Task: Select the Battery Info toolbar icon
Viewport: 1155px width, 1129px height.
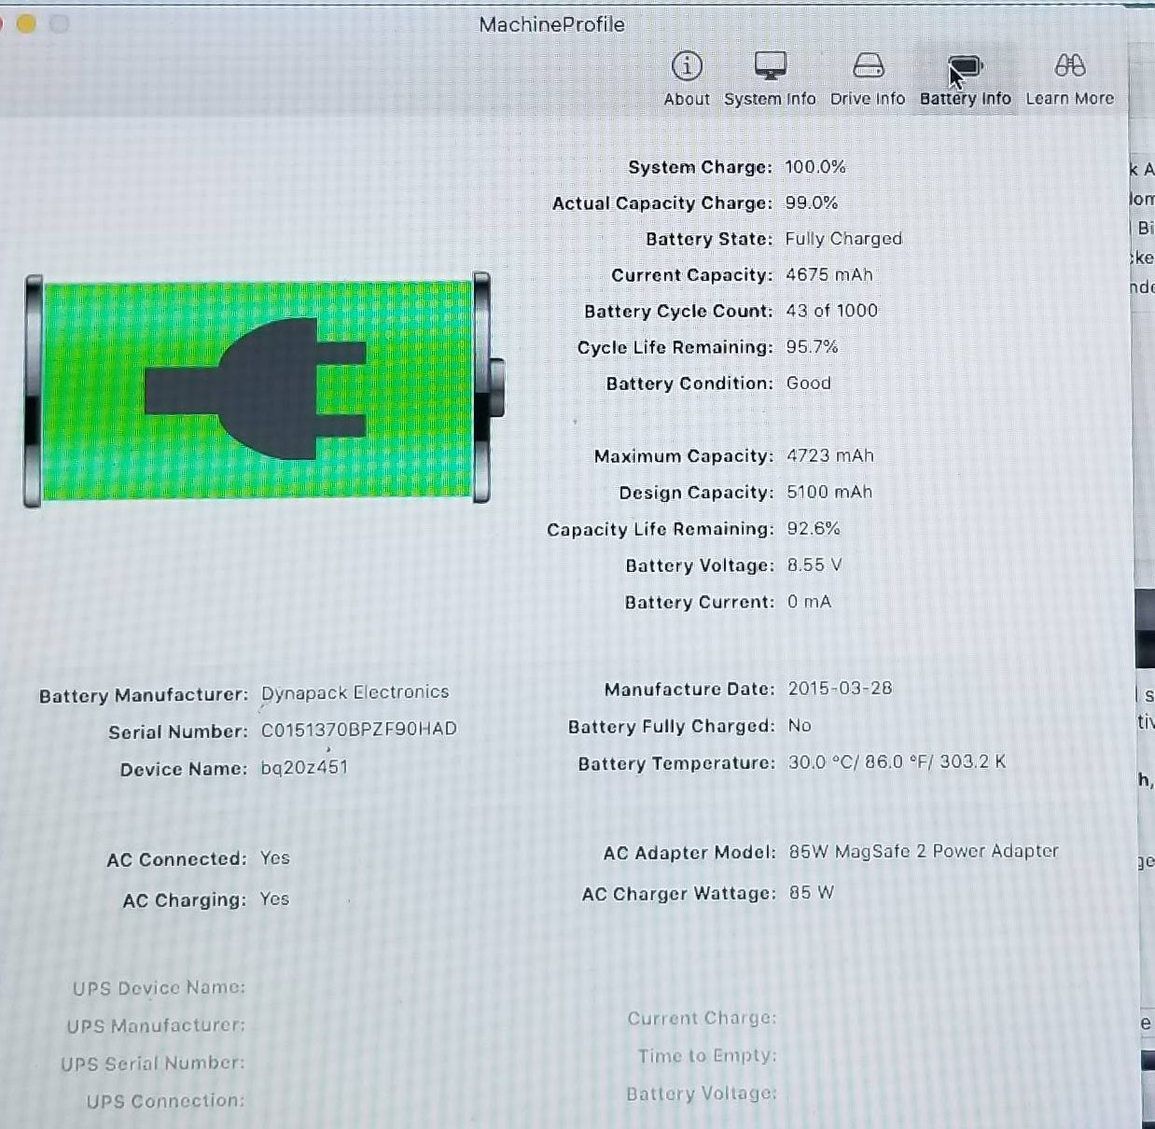Action: pyautogui.click(x=966, y=67)
